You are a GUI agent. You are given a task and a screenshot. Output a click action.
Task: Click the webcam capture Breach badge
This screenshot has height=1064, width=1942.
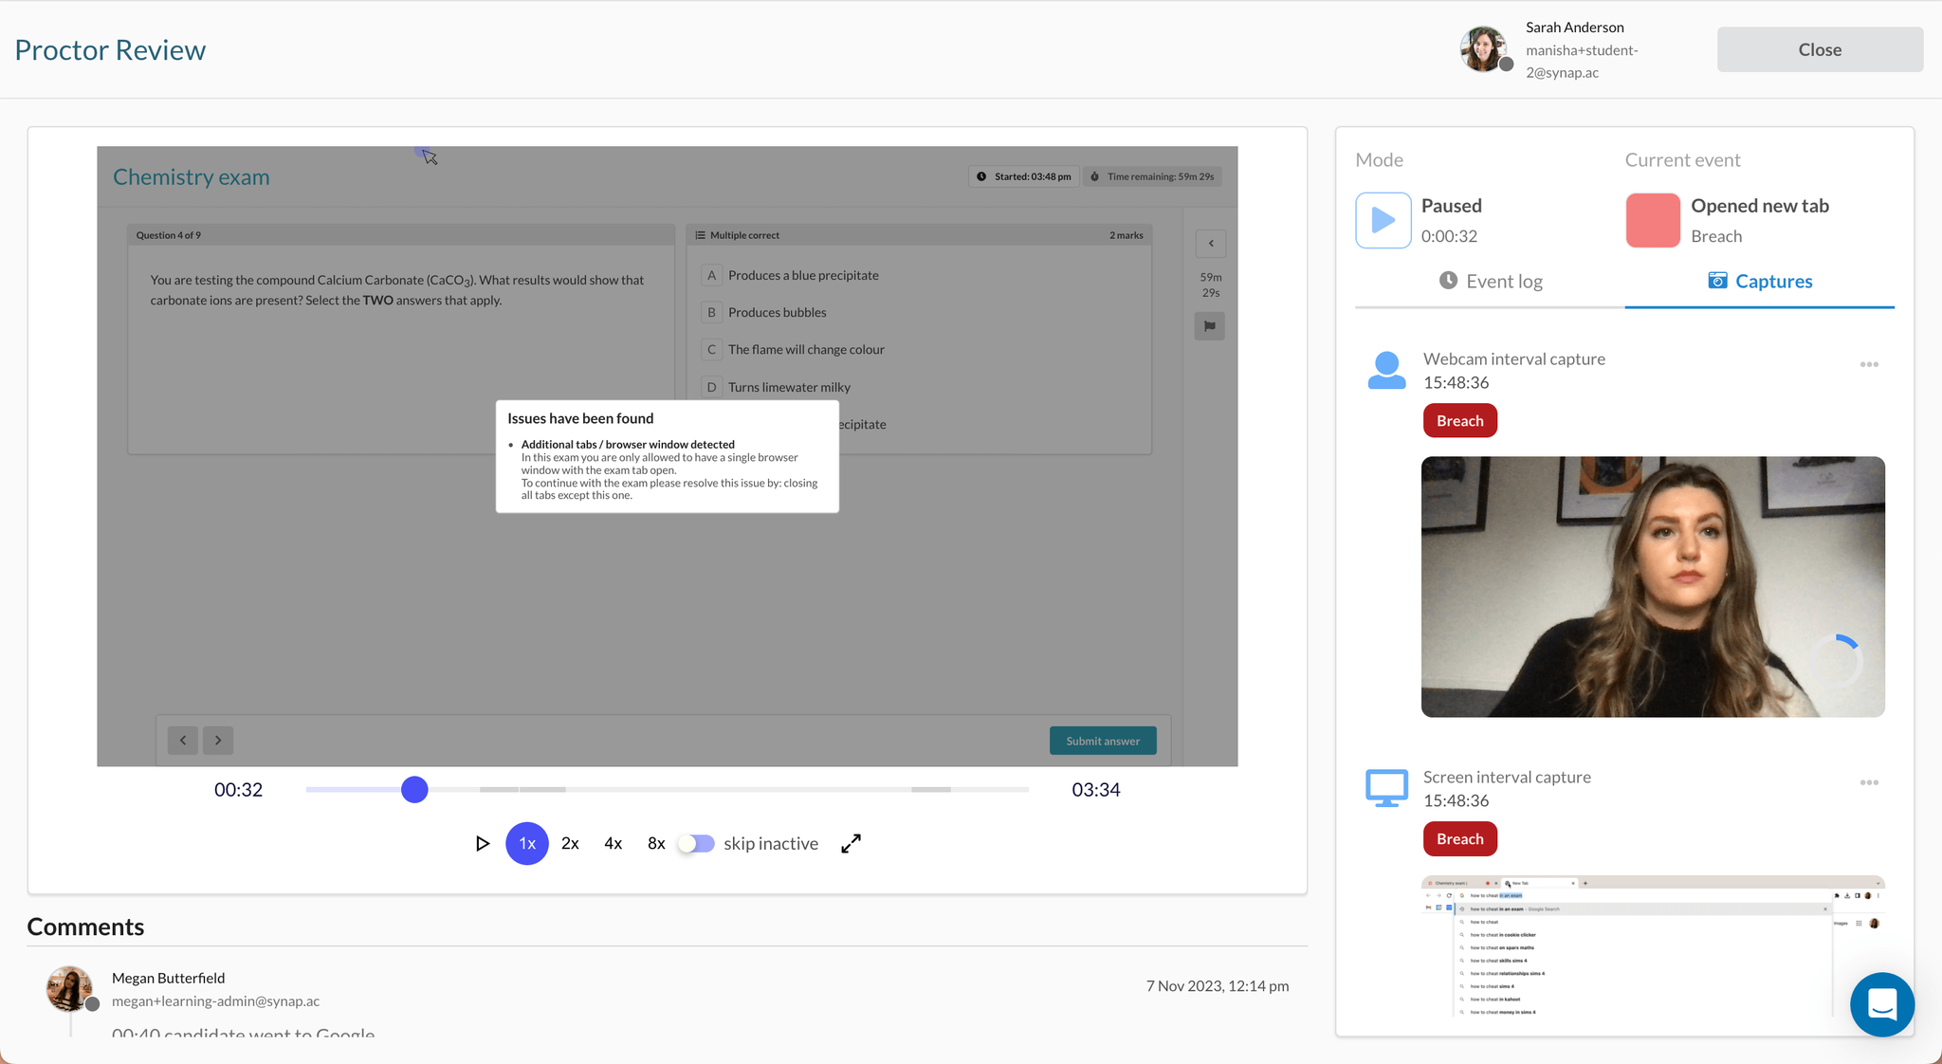point(1459,421)
